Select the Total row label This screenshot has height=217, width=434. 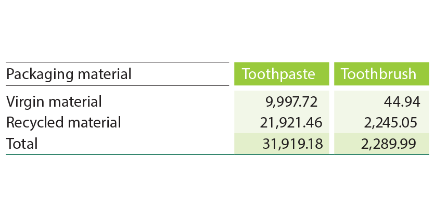click(21, 144)
